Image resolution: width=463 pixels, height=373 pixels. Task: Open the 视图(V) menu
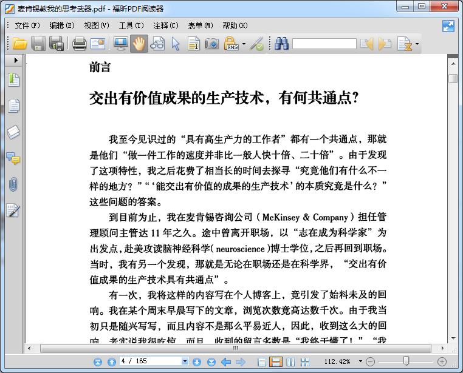coord(97,25)
